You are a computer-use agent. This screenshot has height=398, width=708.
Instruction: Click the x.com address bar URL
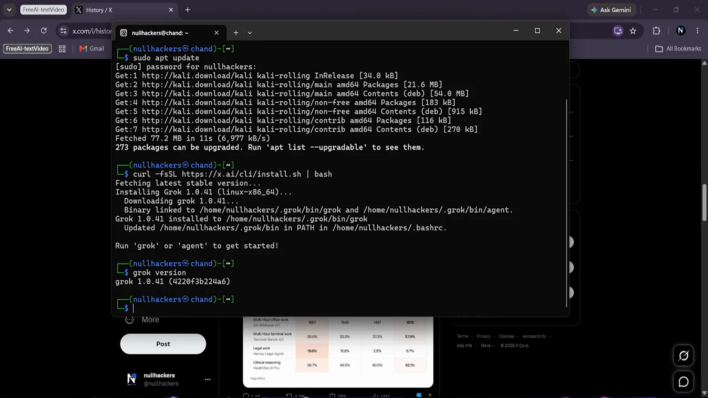(92, 31)
